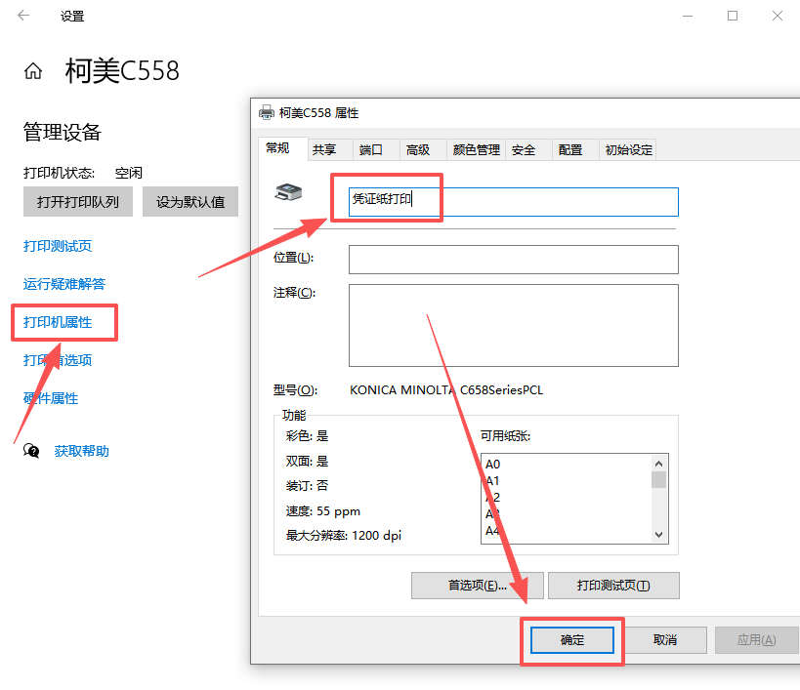Viewport: 800px width, 690px height.
Task: Confirm with the 确定 button
Action: point(572,640)
